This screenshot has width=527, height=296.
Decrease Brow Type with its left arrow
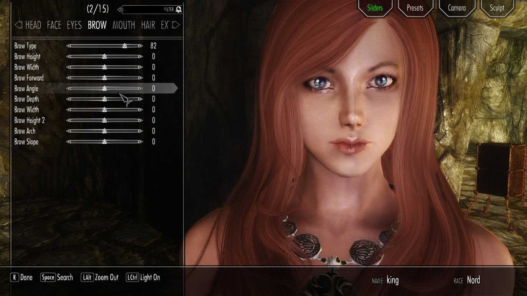pyautogui.click(x=69, y=46)
